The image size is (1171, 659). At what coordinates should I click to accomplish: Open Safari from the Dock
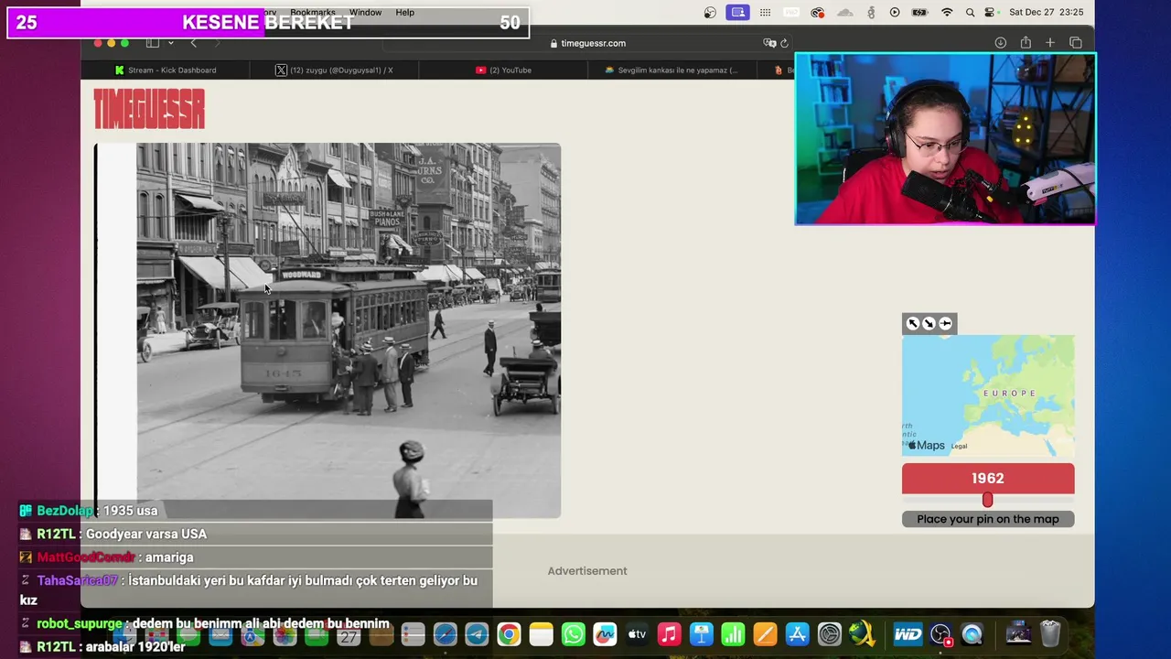tap(445, 633)
